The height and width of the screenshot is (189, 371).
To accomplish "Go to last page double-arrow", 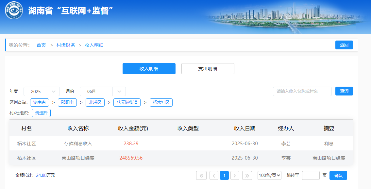I will point(247,176).
